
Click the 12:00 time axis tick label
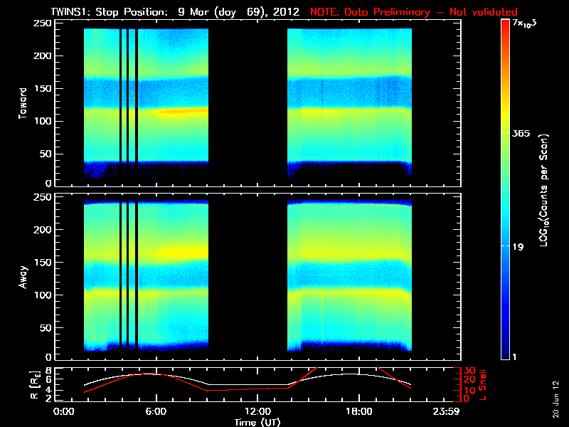pyautogui.click(x=257, y=411)
